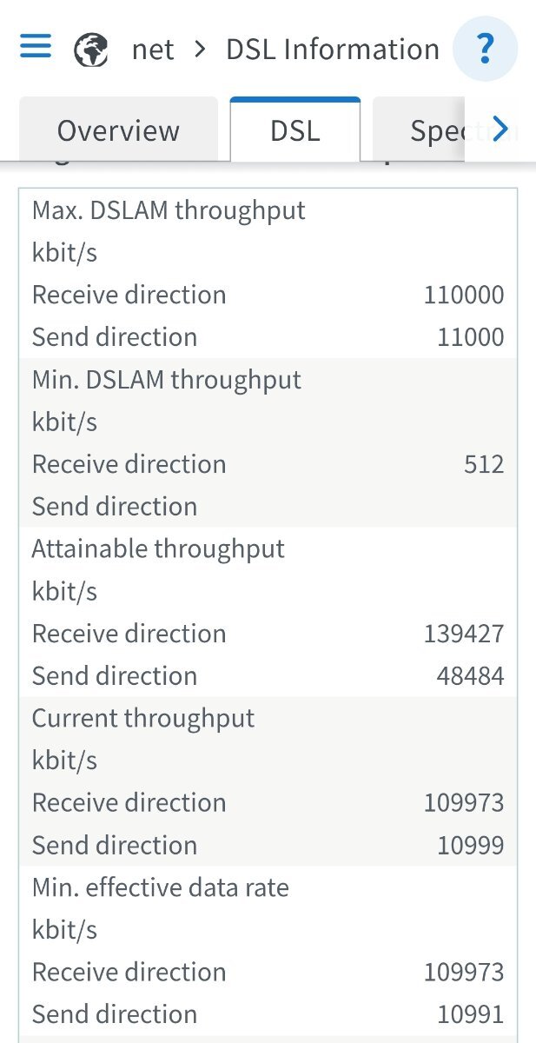Image resolution: width=536 pixels, height=1043 pixels.
Task: Select the DSL tab
Action: click(295, 130)
